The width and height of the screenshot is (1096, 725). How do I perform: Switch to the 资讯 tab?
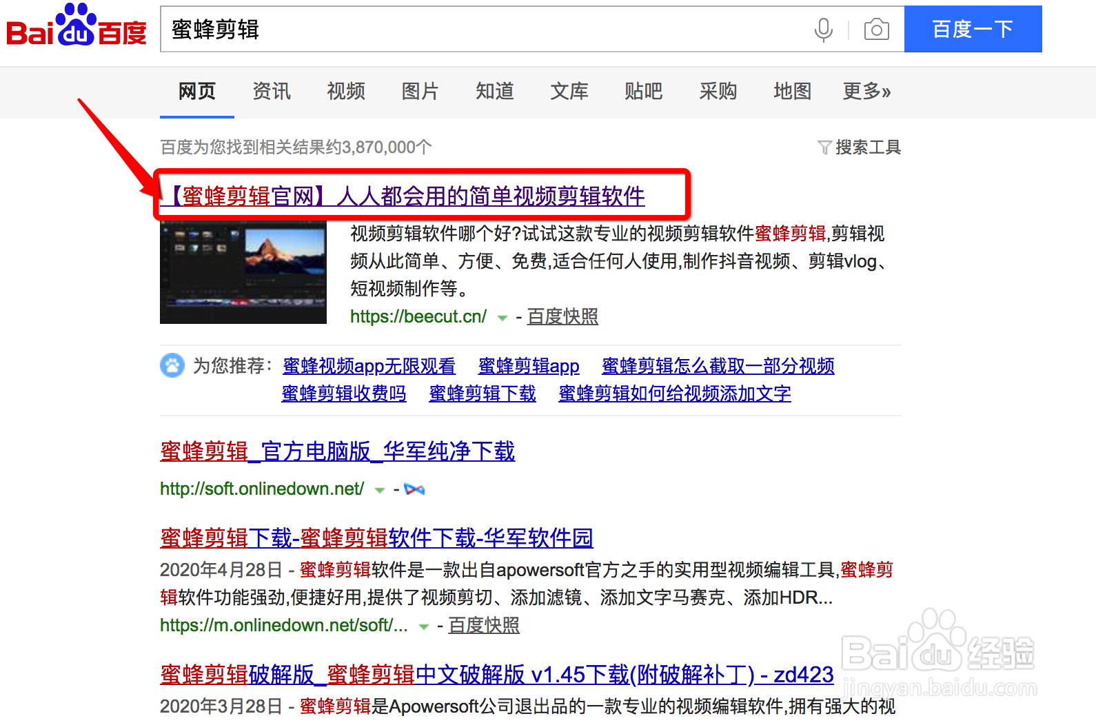coord(272,91)
